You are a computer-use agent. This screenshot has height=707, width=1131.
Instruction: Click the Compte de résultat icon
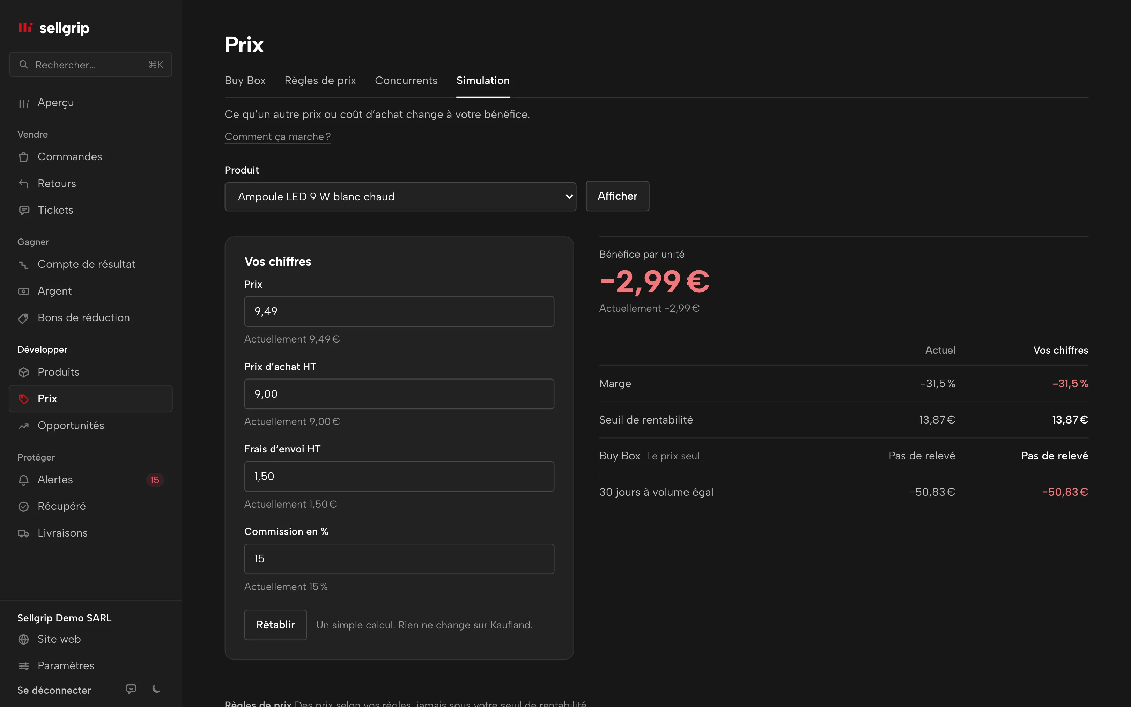coord(23,265)
